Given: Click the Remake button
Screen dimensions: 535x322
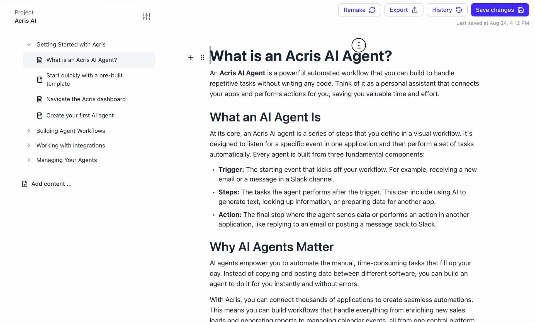Looking at the screenshot, I should pos(359,10).
